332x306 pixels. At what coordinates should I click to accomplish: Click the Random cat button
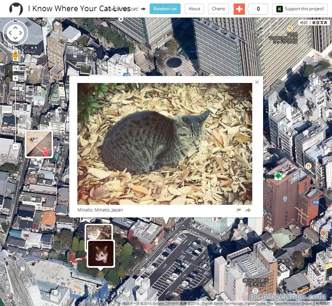click(165, 8)
